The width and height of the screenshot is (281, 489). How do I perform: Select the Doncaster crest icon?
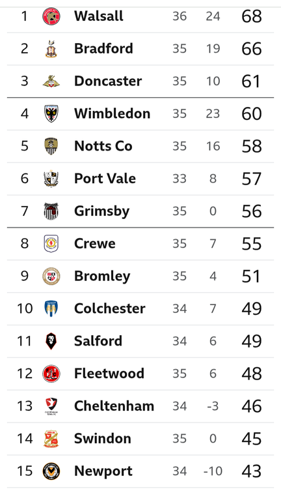point(51,81)
